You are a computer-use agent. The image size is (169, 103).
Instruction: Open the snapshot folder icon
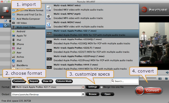coord(166,78)
